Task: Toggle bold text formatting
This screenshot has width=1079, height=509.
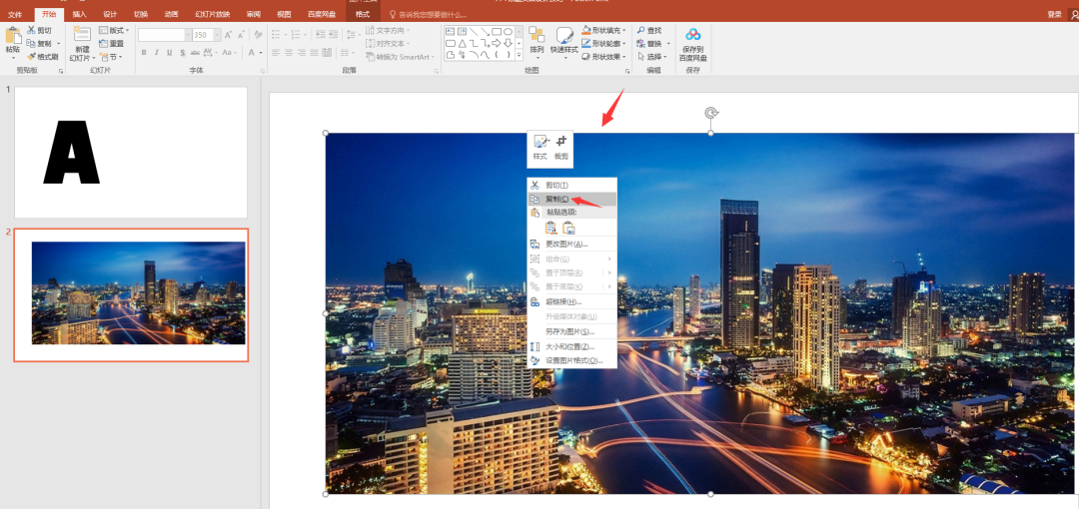Action: pos(144,53)
